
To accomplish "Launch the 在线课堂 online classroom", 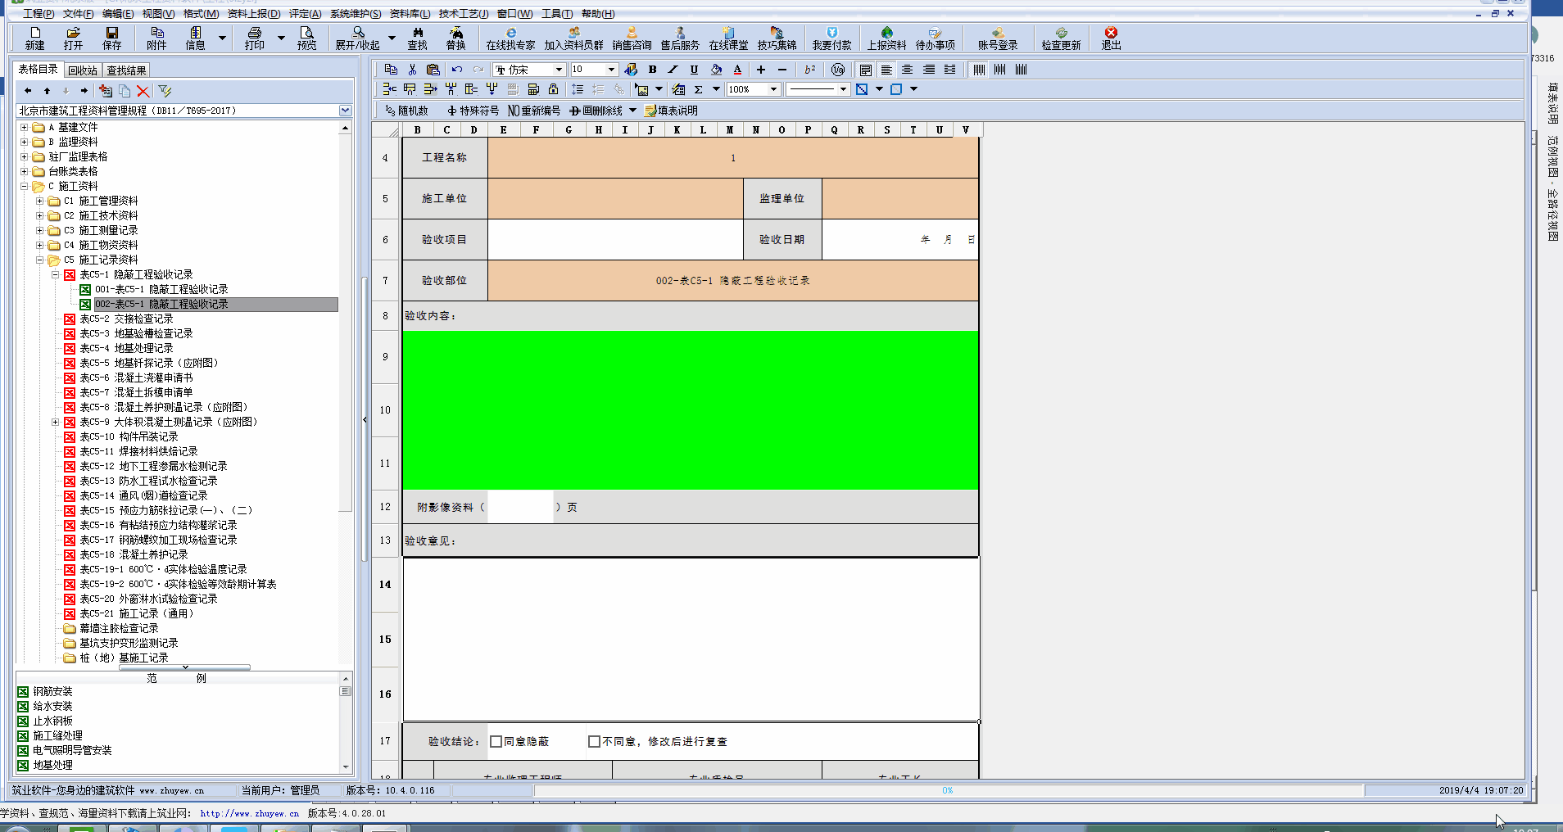I will [730, 38].
